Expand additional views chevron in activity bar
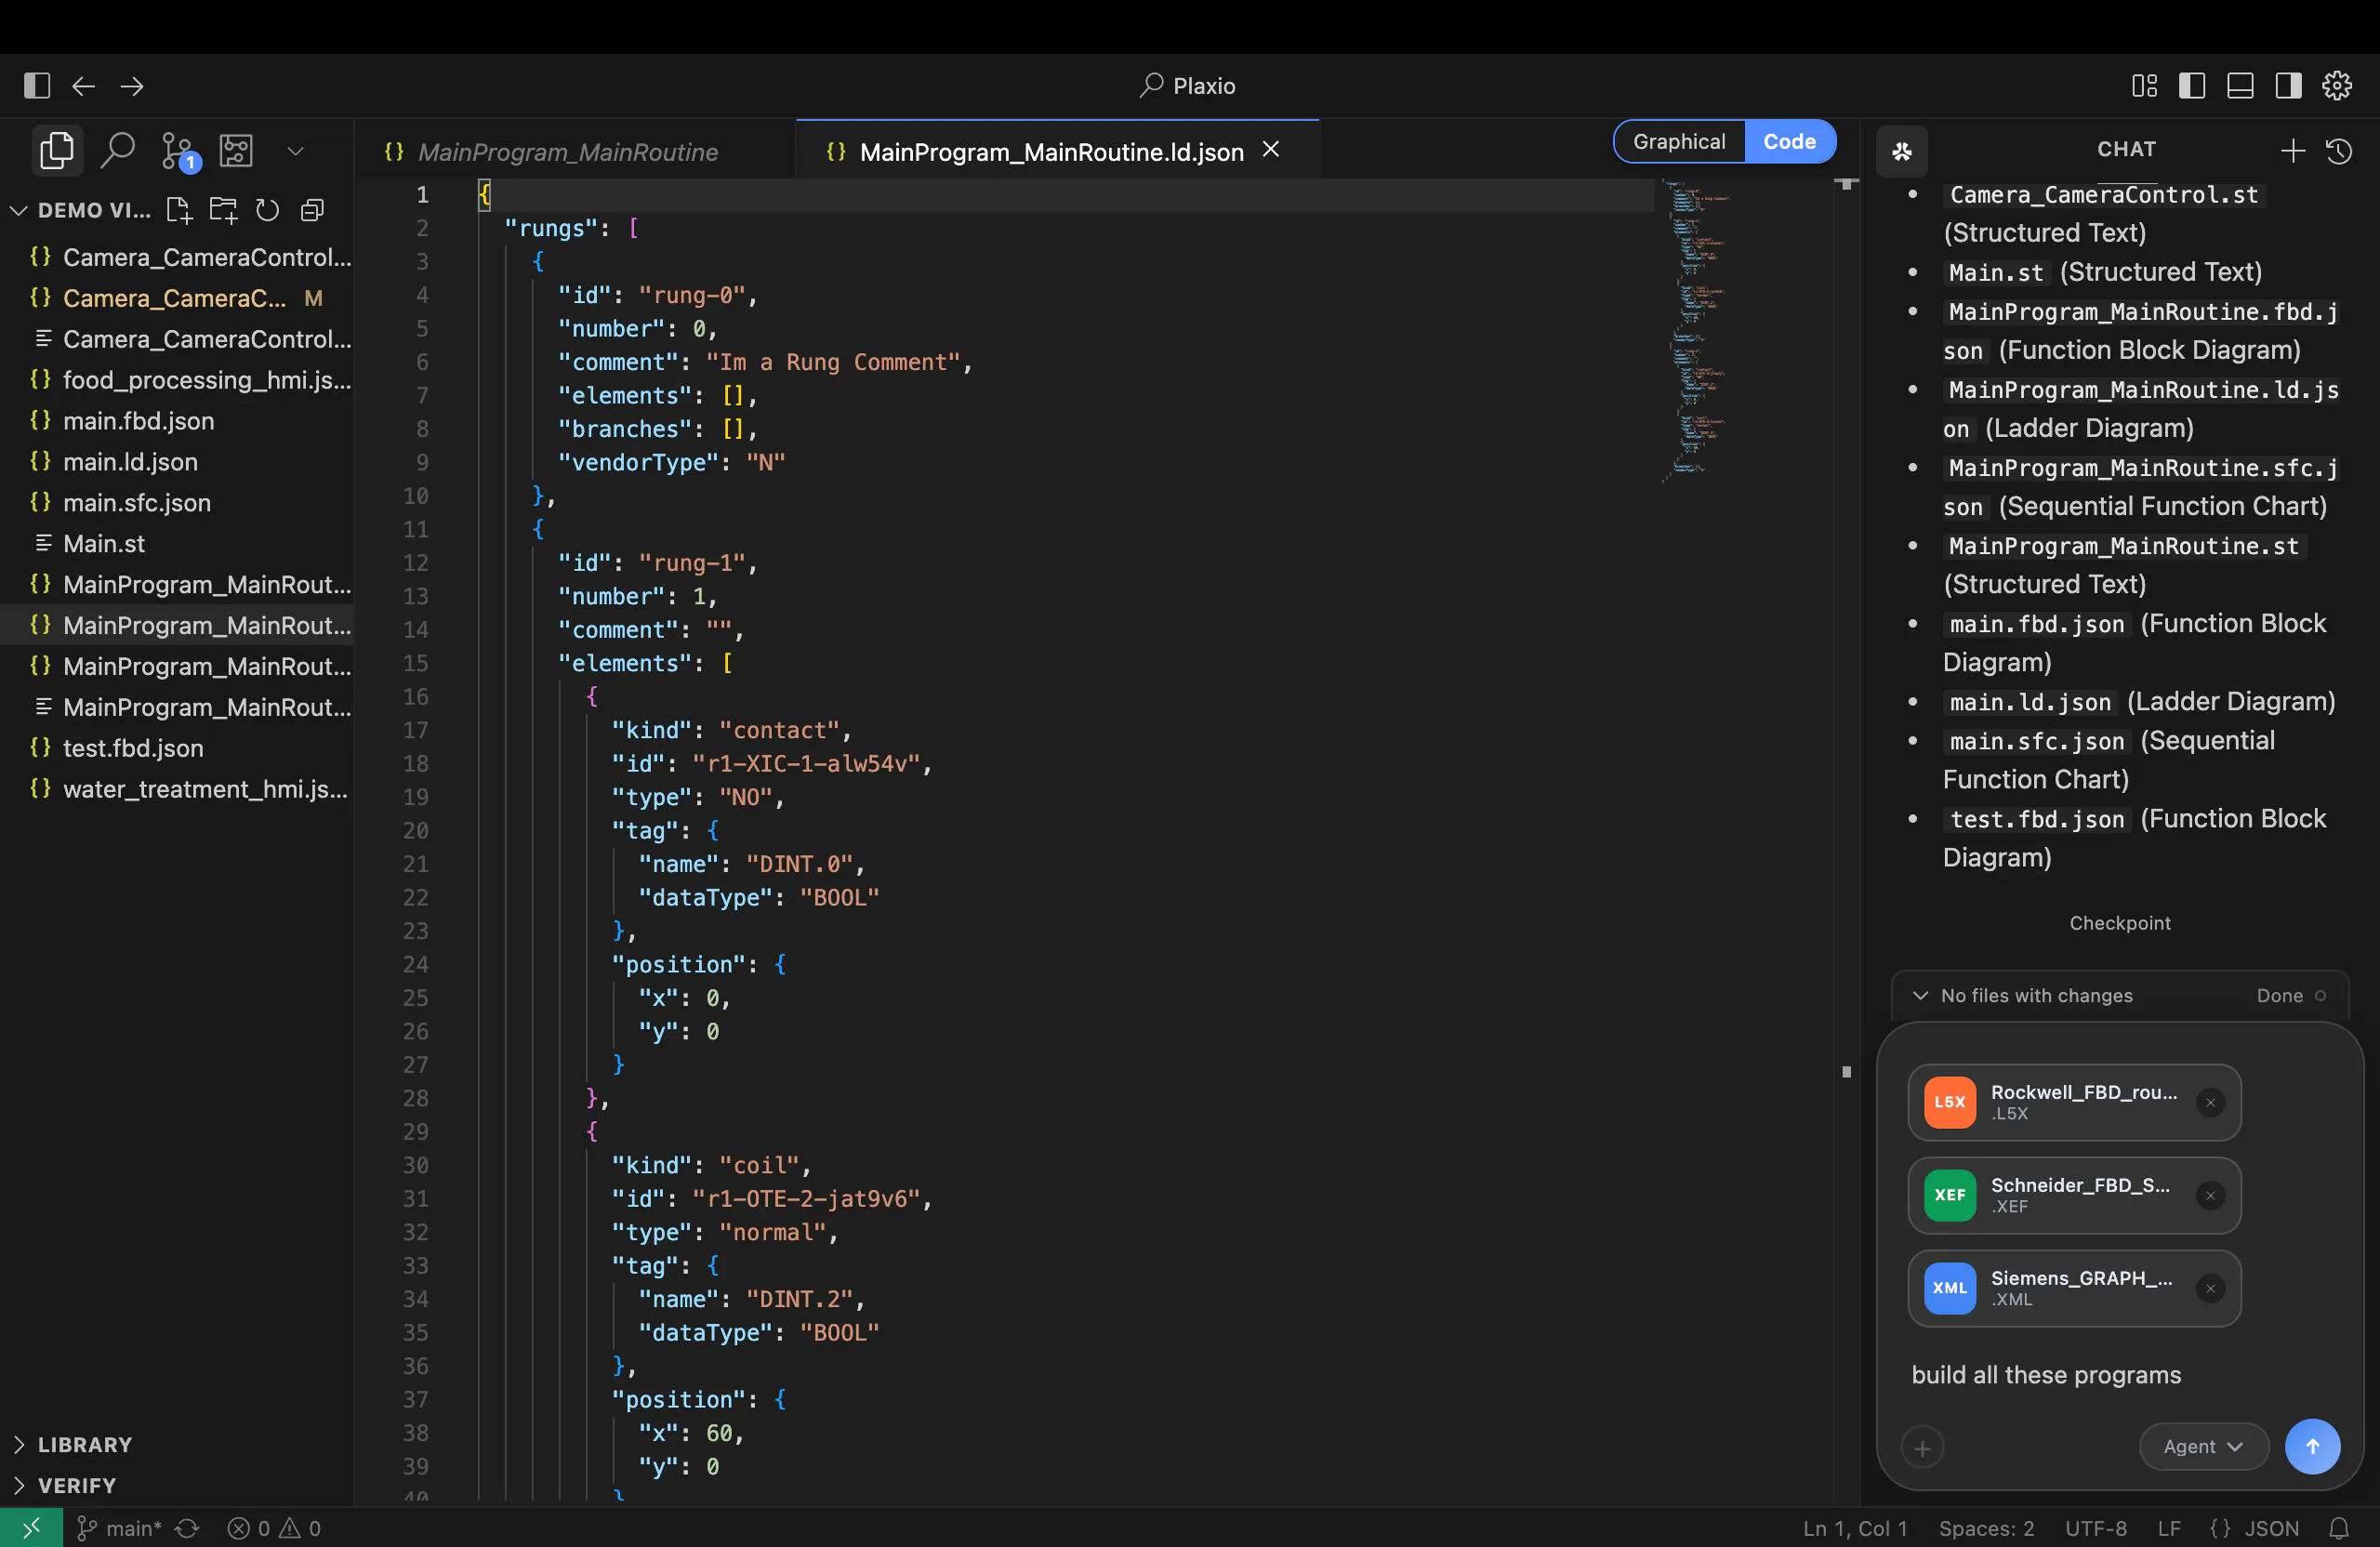The image size is (2380, 1547). (295, 151)
